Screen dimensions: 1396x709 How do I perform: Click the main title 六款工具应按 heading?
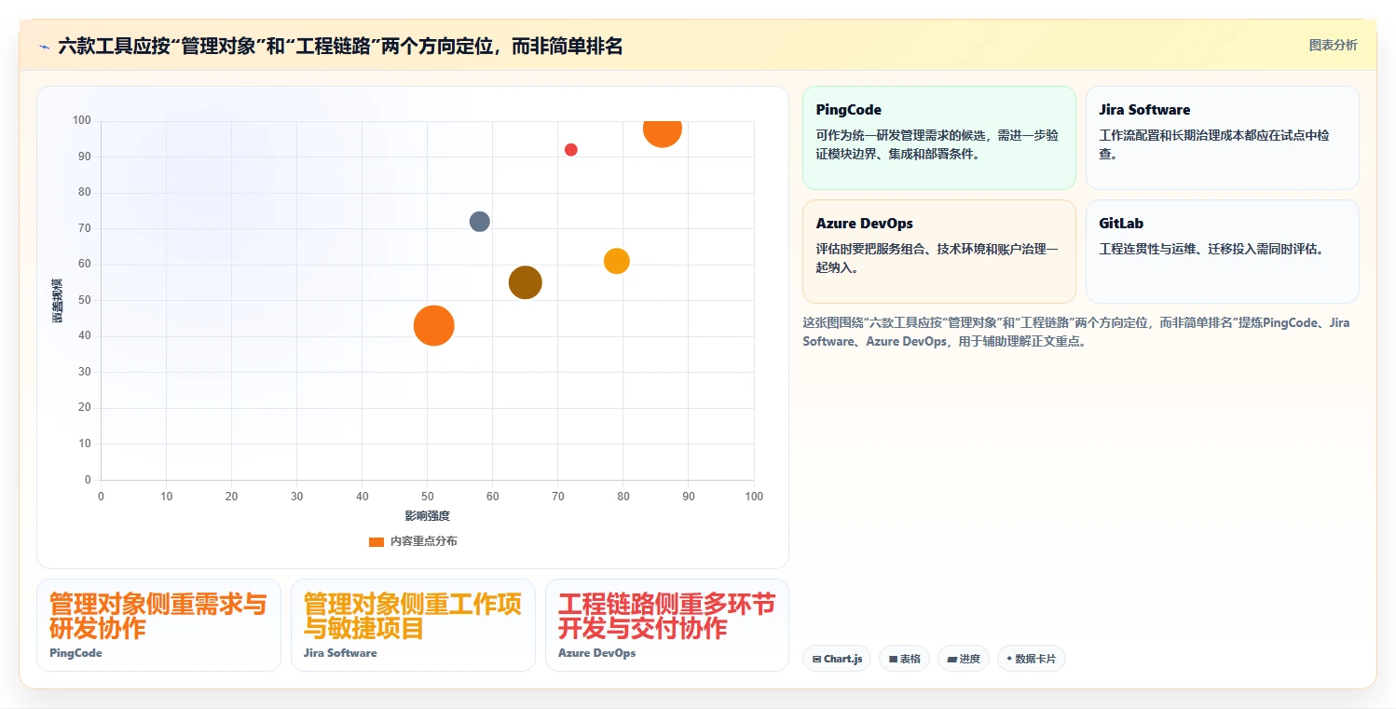pyautogui.click(x=340, y=46)
